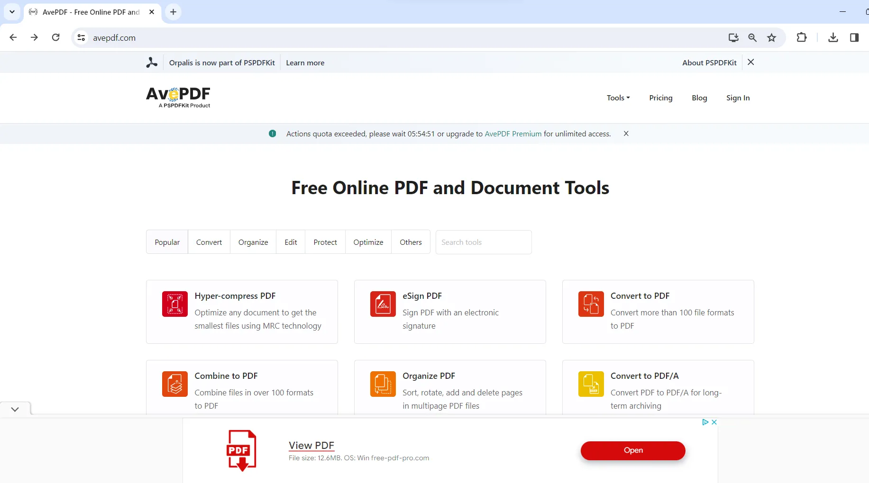
Task: Switch to the Protect tab
Action: tap(325, 242)
